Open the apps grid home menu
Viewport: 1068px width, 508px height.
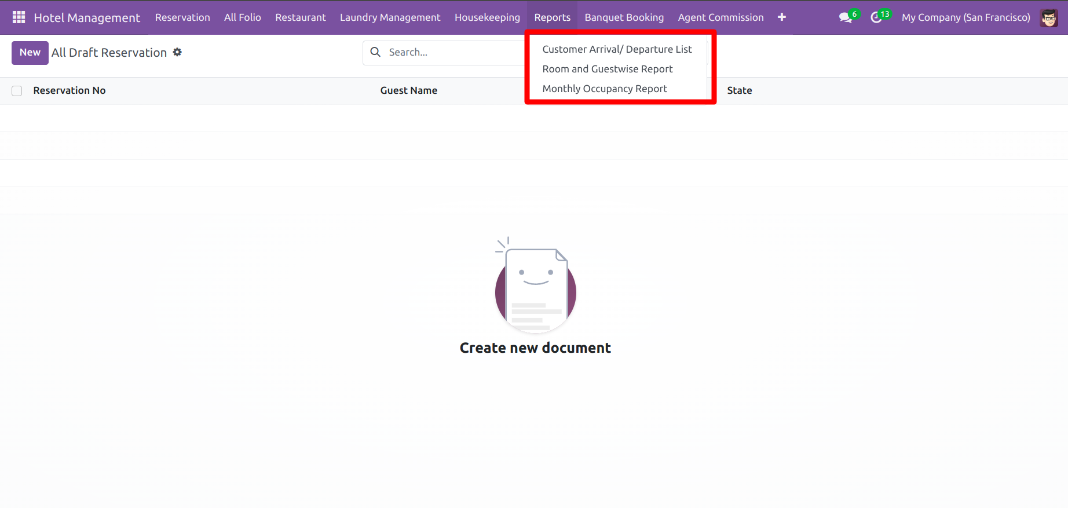(x=19, y=17)
